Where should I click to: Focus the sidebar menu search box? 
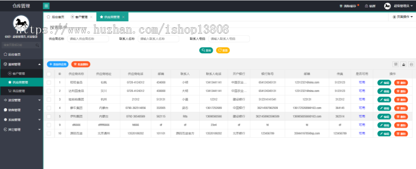pos(21,45)
